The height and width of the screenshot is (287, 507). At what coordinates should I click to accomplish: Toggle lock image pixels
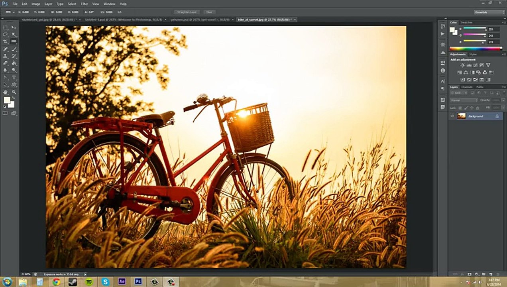click(x=466, y=108)
